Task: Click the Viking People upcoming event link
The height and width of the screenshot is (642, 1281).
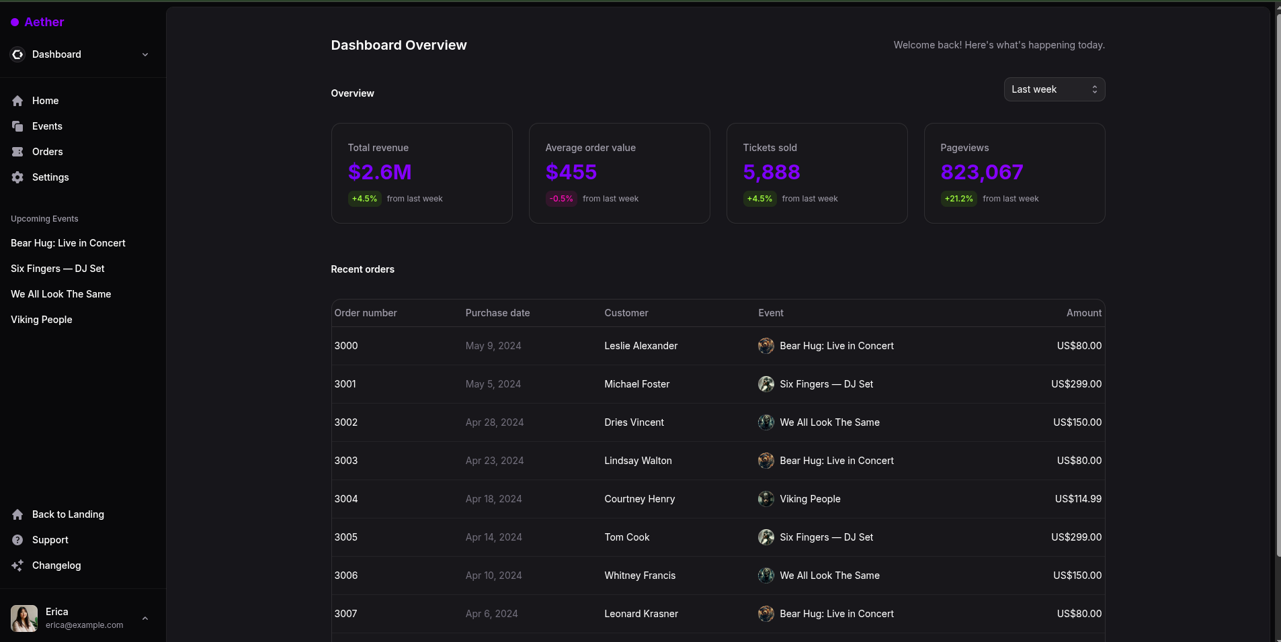Action: [x=41, y=319]
